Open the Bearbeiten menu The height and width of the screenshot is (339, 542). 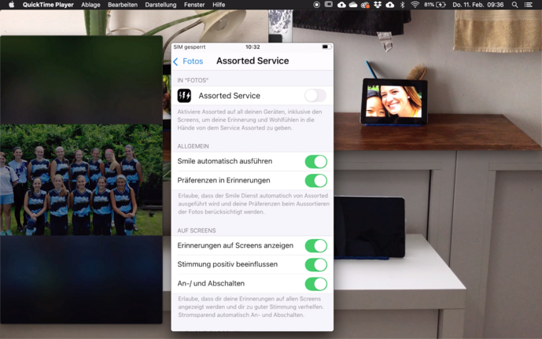pos(123,5)
